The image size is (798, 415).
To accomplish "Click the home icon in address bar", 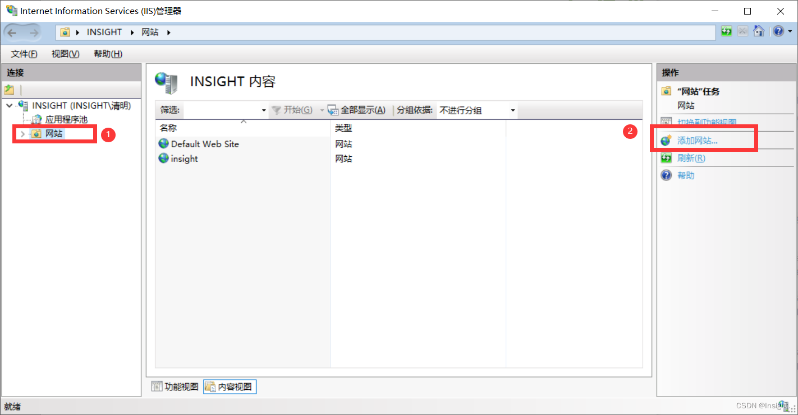I will (x=759, y=31).
